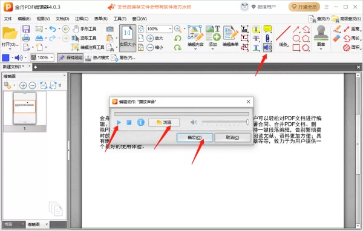
Task: Select the red Rectangle shape tool
Action: [296, 48]
